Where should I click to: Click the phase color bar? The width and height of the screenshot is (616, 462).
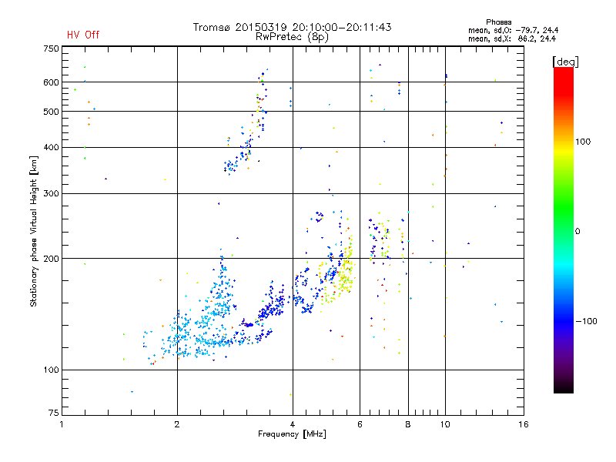tap(564, 229)
